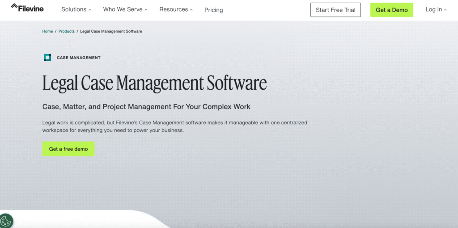Click the Filevine logo
The image size is (458, 228).
[27, 8]
